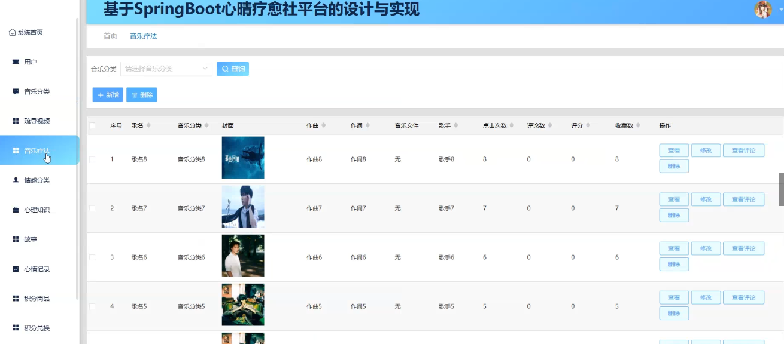Sort by 歌名 using its sort arrows
This screenshot has width=784, height=344.
tap(148, 125)
